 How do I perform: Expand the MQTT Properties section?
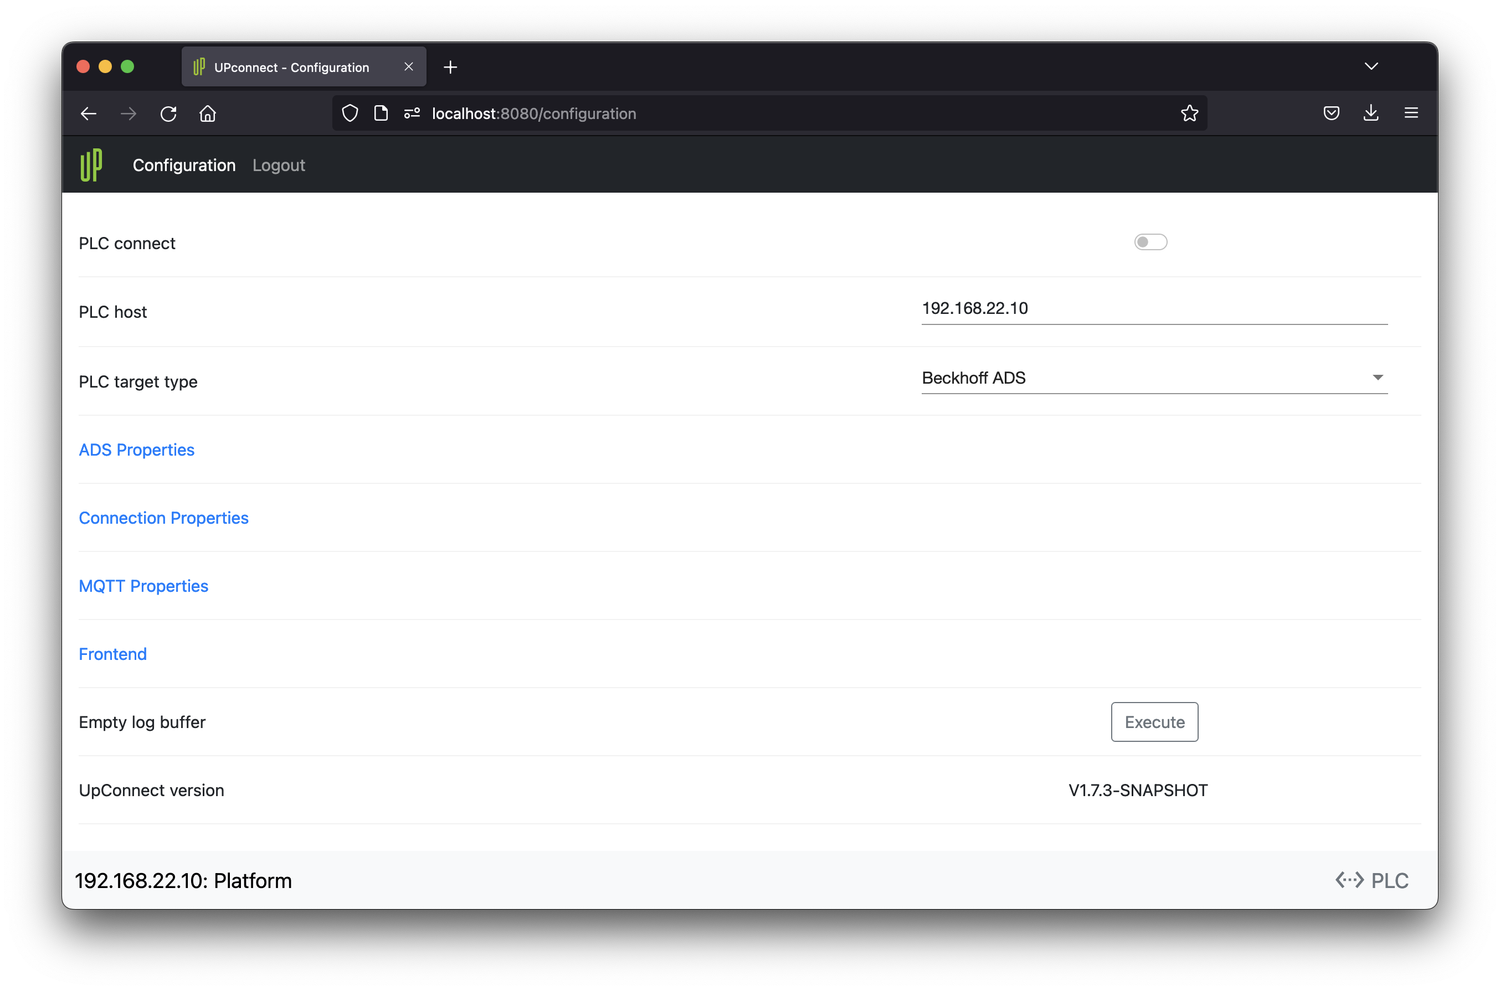point(143,586)
